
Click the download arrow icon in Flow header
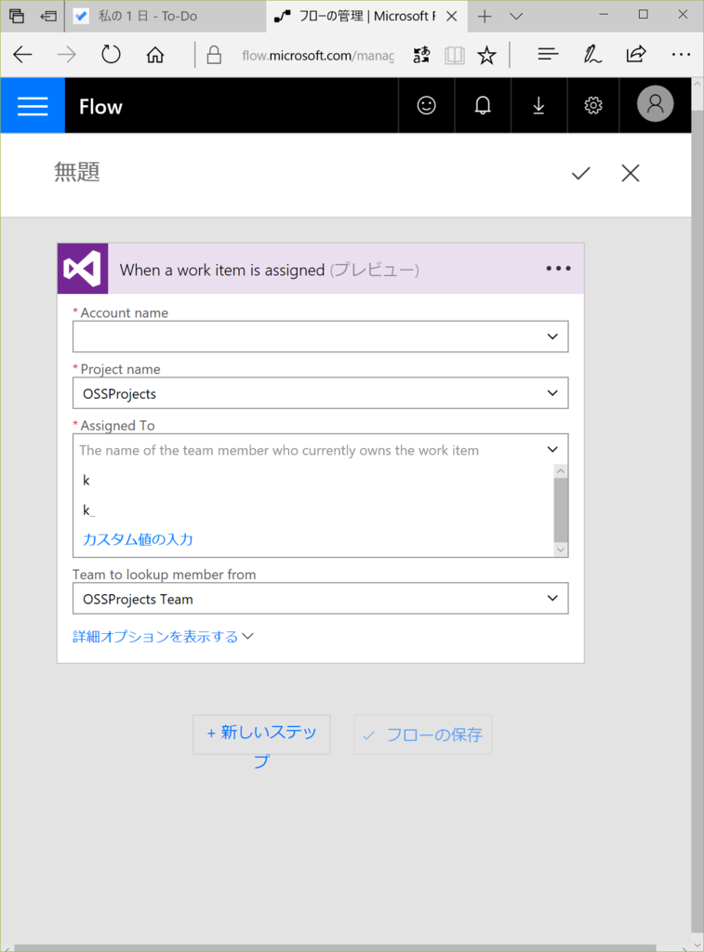538,106
